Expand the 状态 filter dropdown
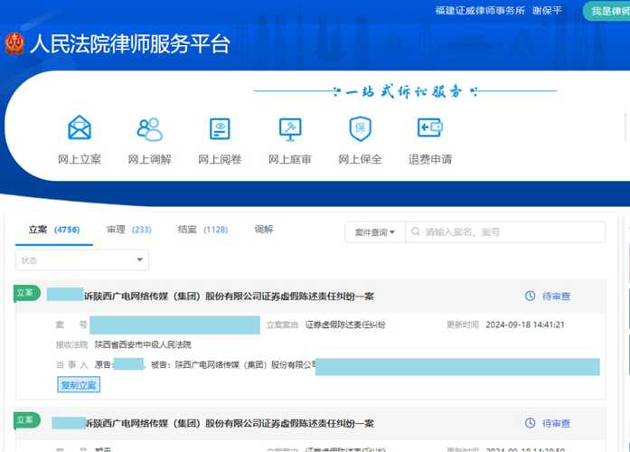 coord(82,260)
